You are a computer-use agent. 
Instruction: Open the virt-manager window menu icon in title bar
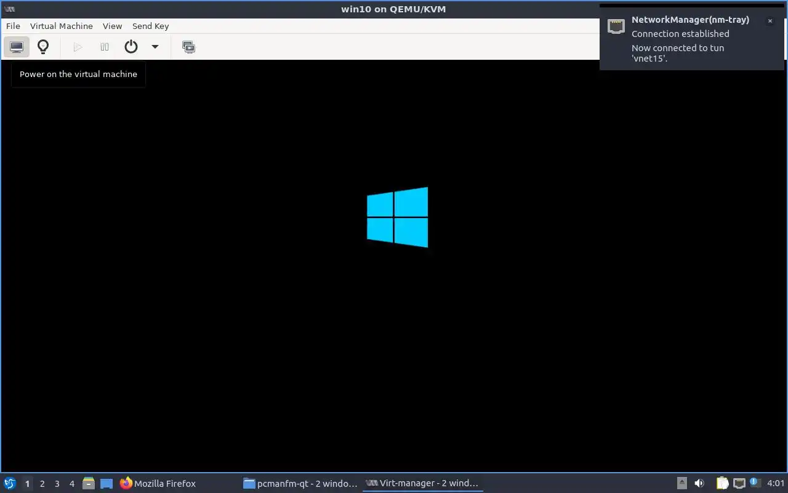click(x=9, y=9)
